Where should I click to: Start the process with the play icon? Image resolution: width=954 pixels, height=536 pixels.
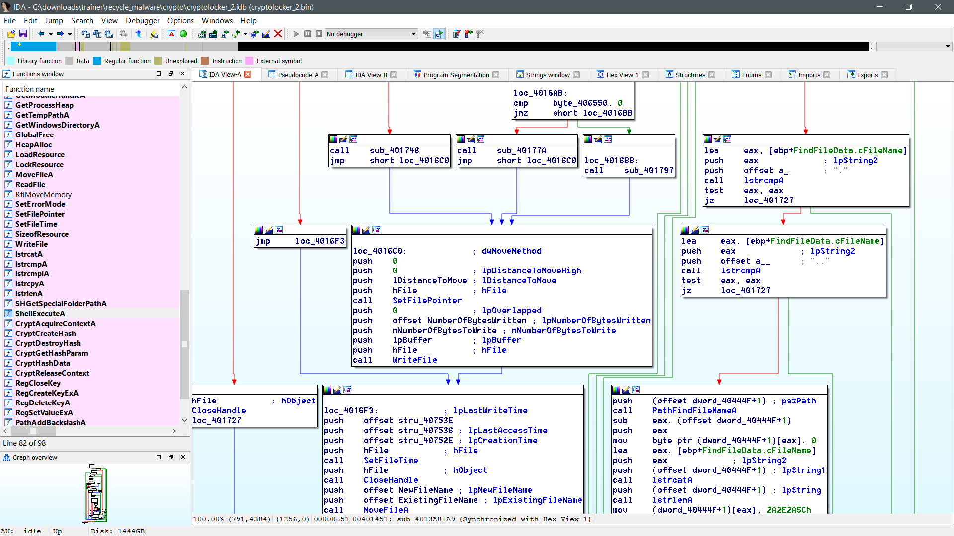click(x=296, y=34)
